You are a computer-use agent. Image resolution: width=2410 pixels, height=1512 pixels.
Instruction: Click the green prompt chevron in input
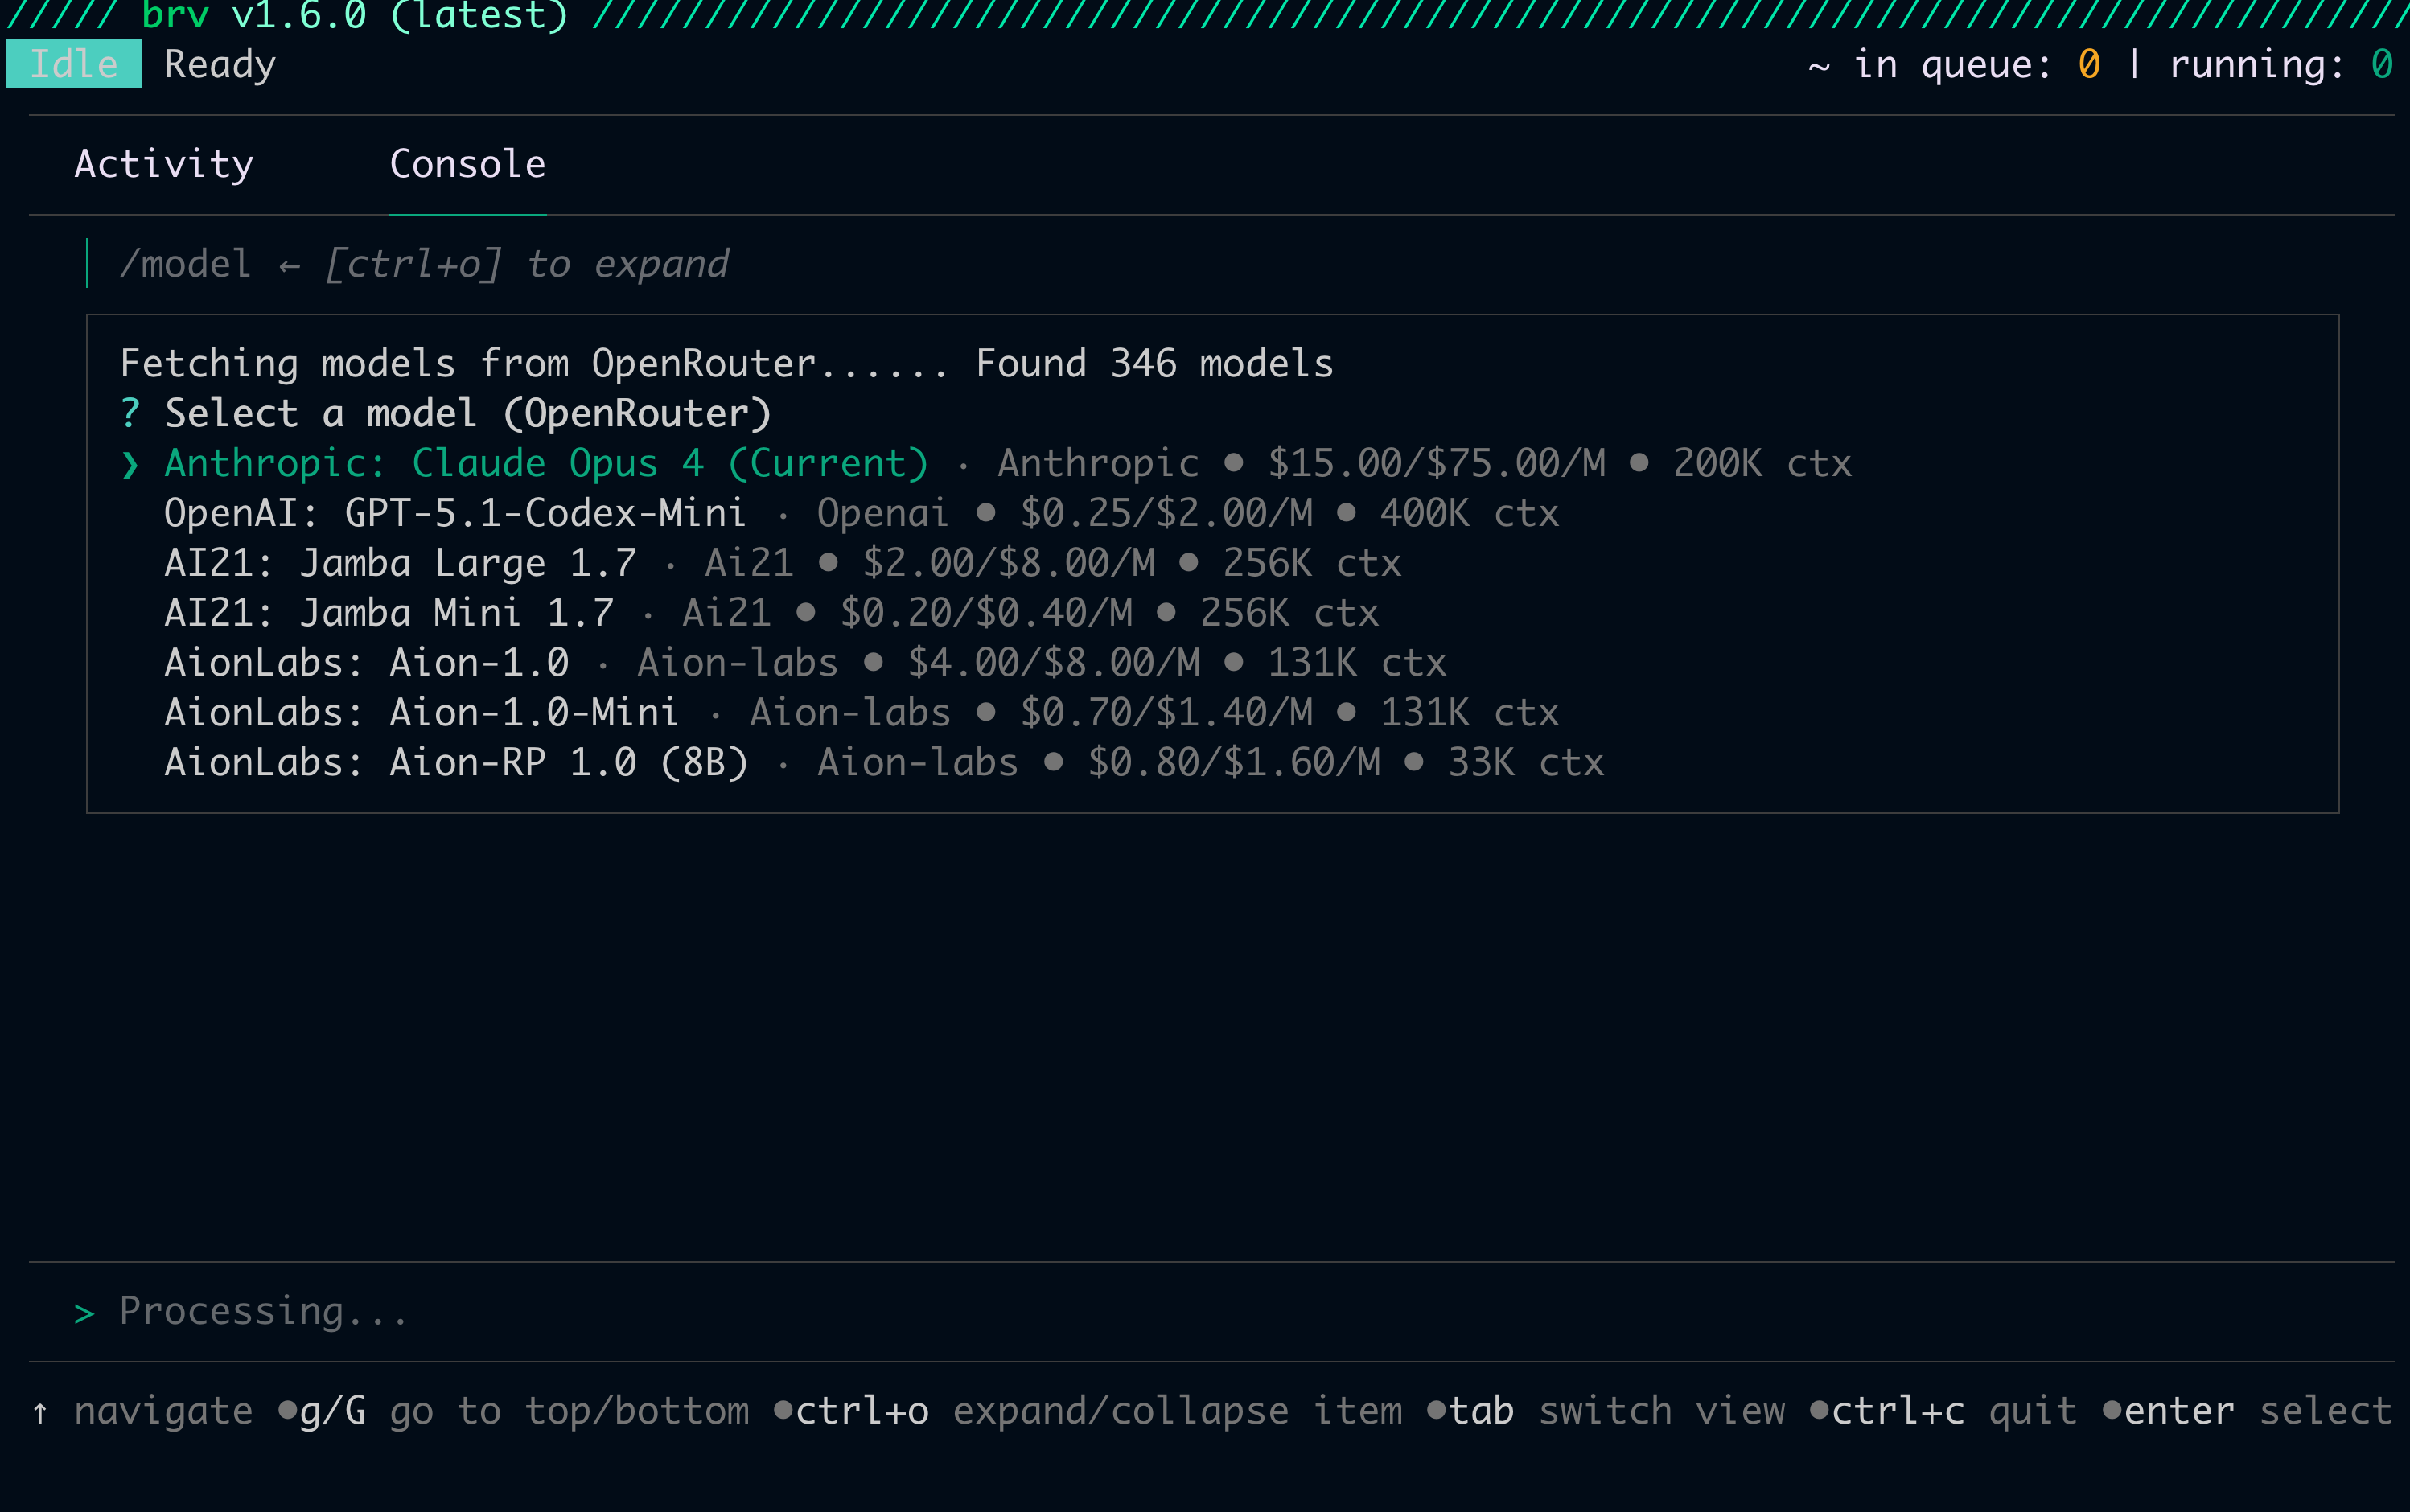coord(84,1313)
